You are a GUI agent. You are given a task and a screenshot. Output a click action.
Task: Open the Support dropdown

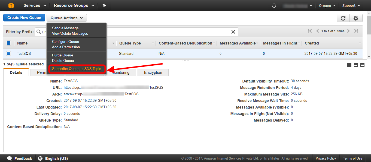click(351, 5)
